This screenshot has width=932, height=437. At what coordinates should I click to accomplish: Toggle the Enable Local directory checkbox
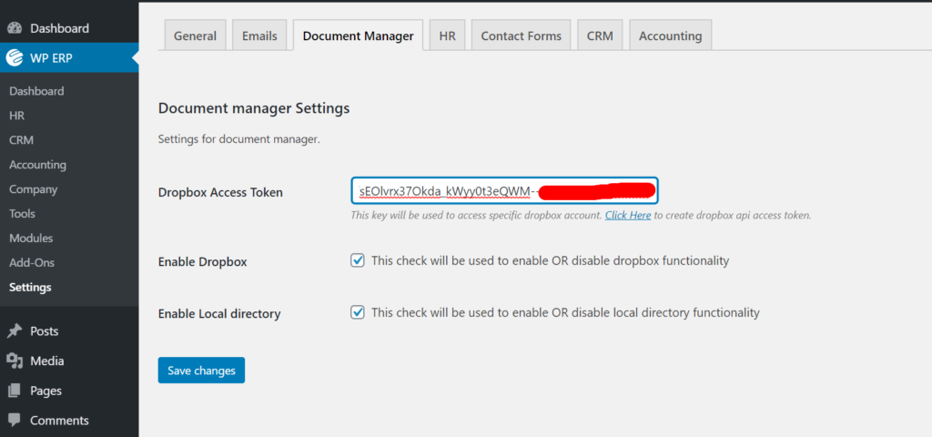[357, 312]
